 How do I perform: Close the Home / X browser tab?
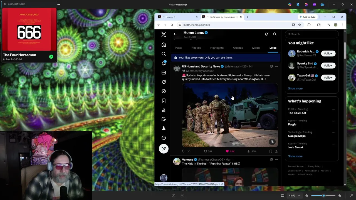click(196, 17)
